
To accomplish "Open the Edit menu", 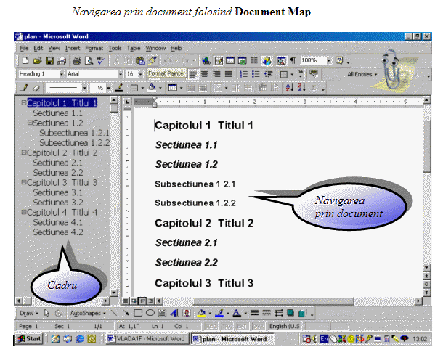I will (38, 49).
